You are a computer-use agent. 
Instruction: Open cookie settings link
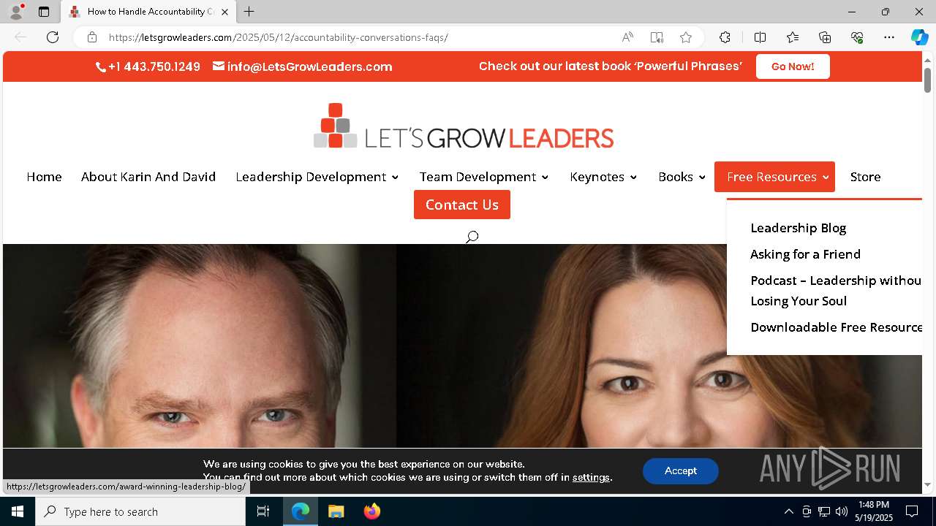tap(591, 477)
